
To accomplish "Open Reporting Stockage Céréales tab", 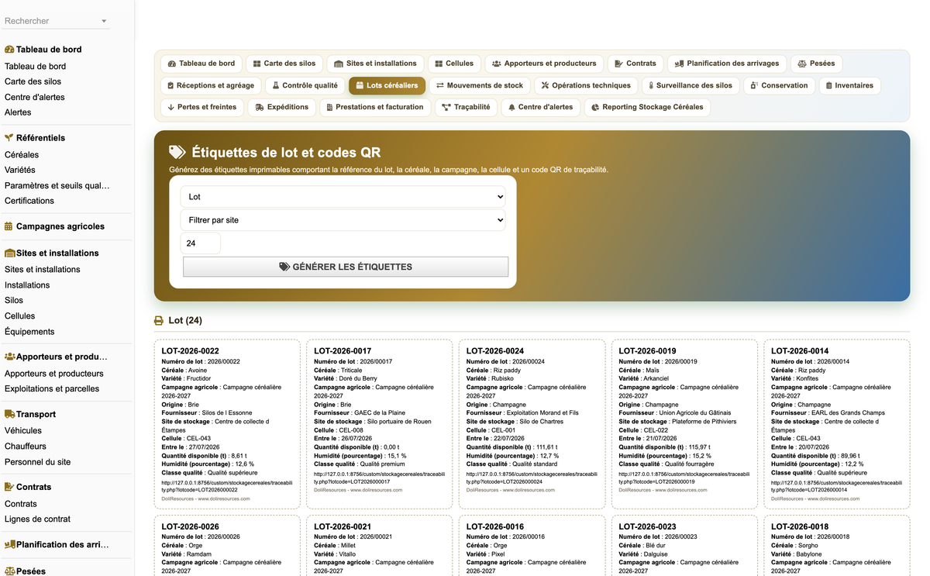I will coord(647,107).
